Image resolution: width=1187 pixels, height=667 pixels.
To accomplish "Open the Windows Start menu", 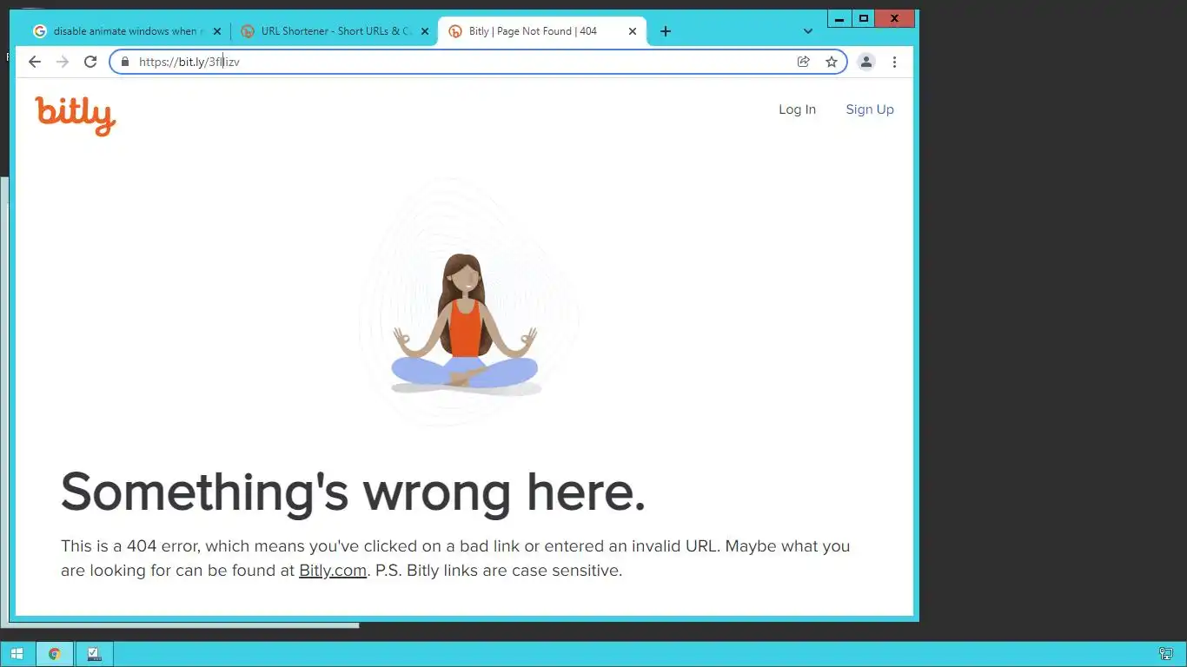I will (17, 654).
